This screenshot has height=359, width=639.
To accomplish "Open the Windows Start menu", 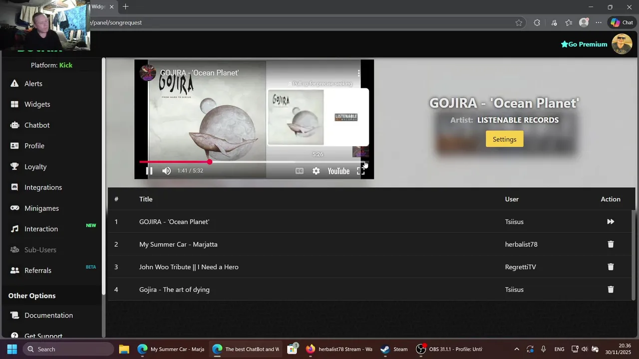I will 12,349.
